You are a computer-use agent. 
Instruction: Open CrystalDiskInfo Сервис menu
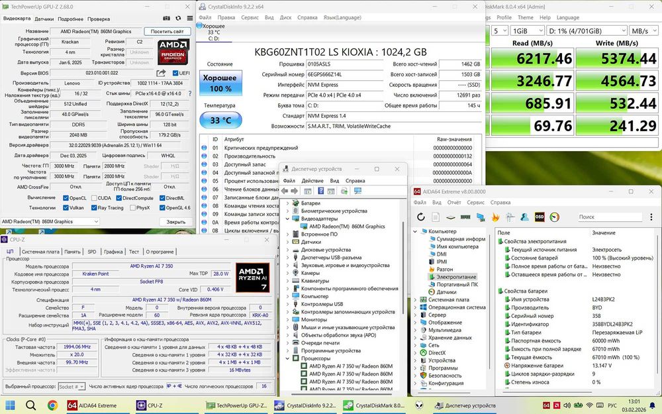(250, 17)
